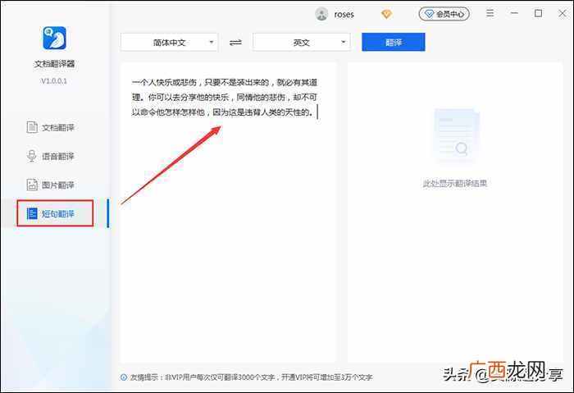Click the document translator bird logo
This screenshot has height=393, width=574.
(55, 38)
